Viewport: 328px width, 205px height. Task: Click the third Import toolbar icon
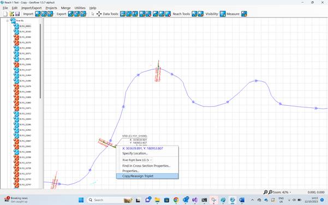point(50,14)
